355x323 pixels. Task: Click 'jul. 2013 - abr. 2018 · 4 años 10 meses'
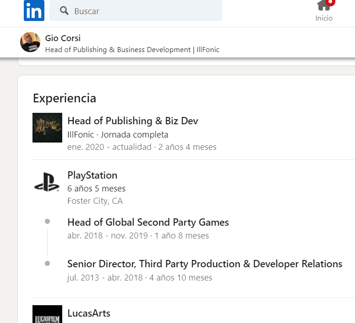[140, 278]
